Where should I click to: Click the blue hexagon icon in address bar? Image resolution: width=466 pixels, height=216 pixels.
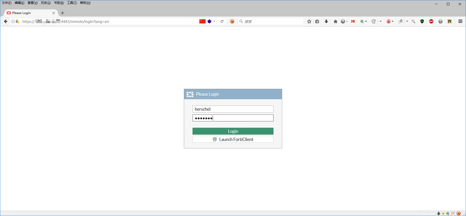point(209,21)
